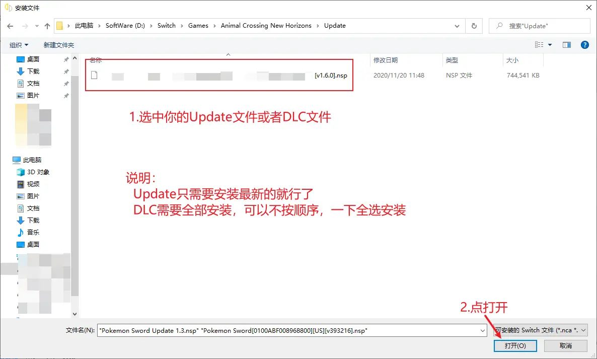Image resolution: width=597 pixels, height=359 pixels.
Task: Unpin 桌面 from quick access
Action: 65,59
